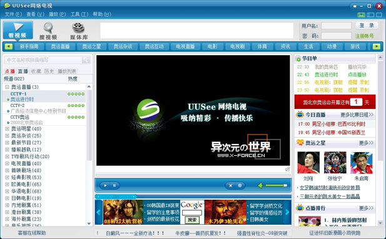Click search icon in channel search box
Viewport: 386px width, 239px height.
(86, 60)
